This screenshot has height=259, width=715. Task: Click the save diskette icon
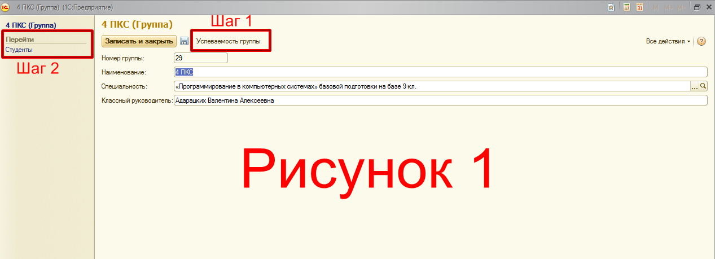tap(184, 41)
